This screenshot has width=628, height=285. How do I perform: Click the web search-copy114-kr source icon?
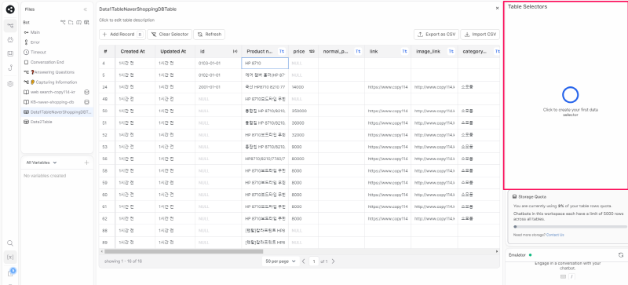(x=86, y=92)
